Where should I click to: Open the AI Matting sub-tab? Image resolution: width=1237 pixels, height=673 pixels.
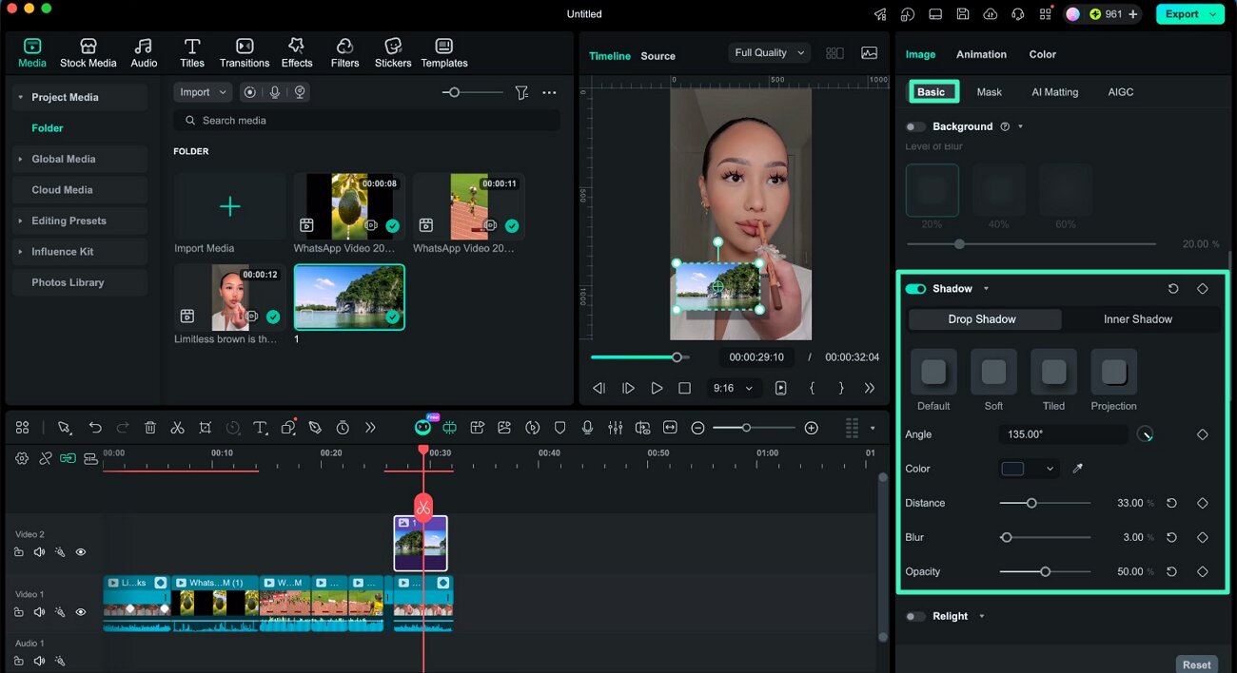pyautogui.click(x=1054, y=92)
